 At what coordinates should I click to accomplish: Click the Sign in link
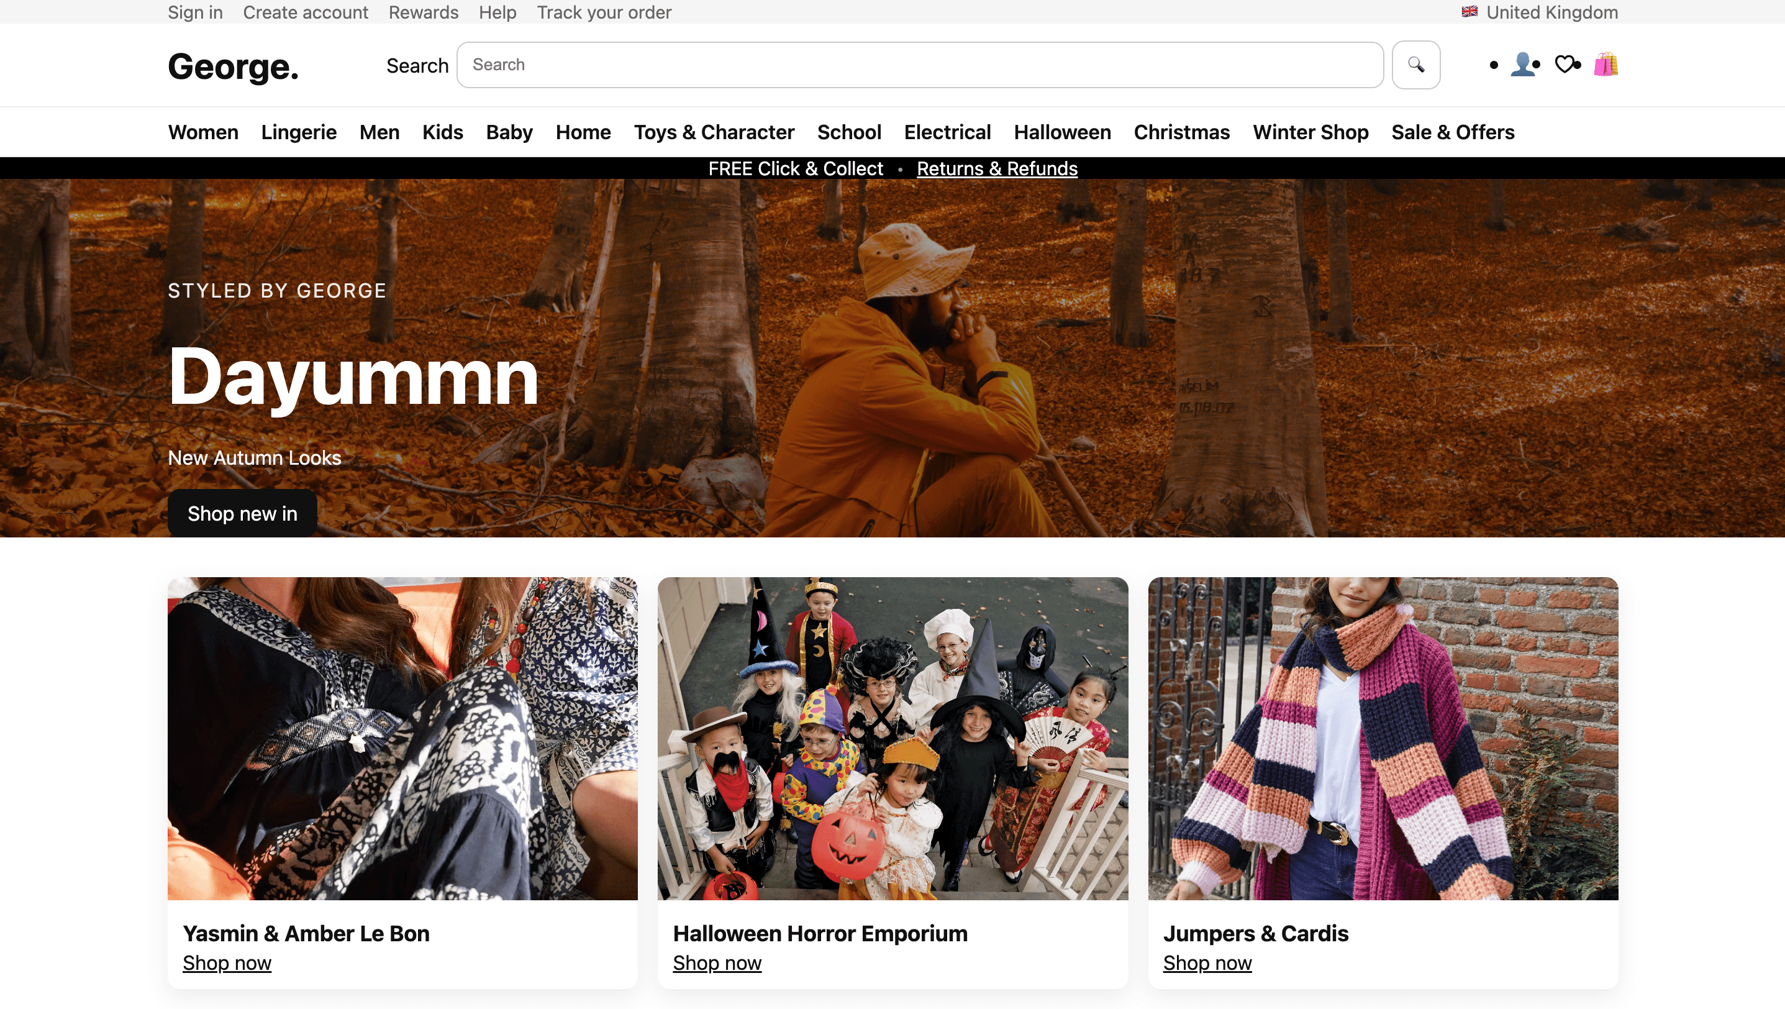coord(195,12)
